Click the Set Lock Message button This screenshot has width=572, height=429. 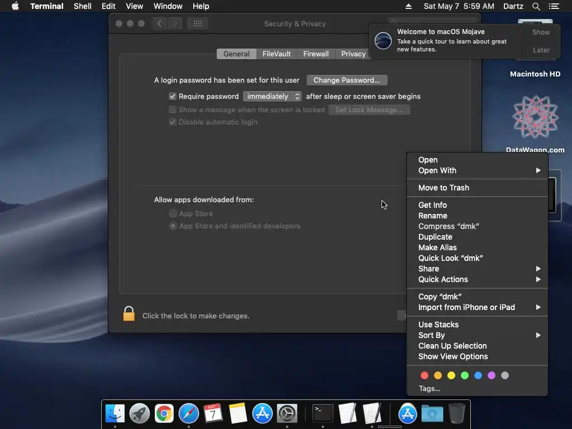(369, 109)
